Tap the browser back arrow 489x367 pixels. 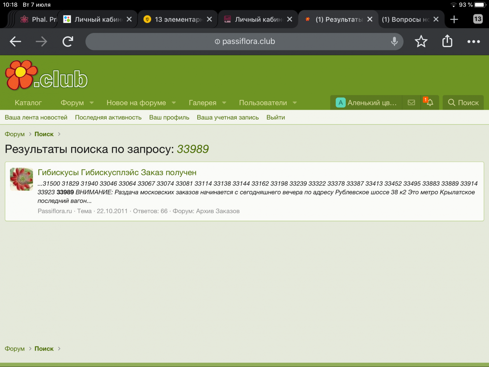pyautogui.click(x=15, y=41)
